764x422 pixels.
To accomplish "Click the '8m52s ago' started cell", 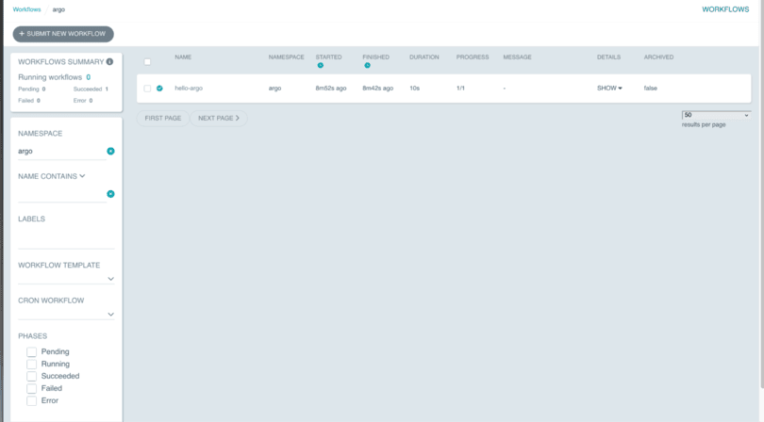I will click(331, 89).
